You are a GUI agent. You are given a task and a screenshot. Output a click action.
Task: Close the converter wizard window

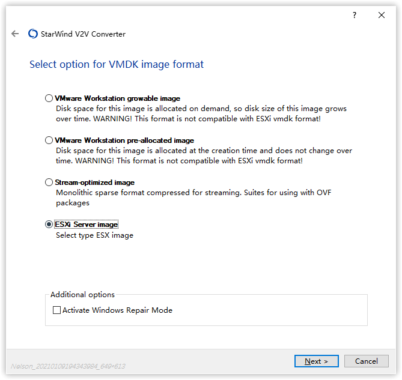point(382,15)
